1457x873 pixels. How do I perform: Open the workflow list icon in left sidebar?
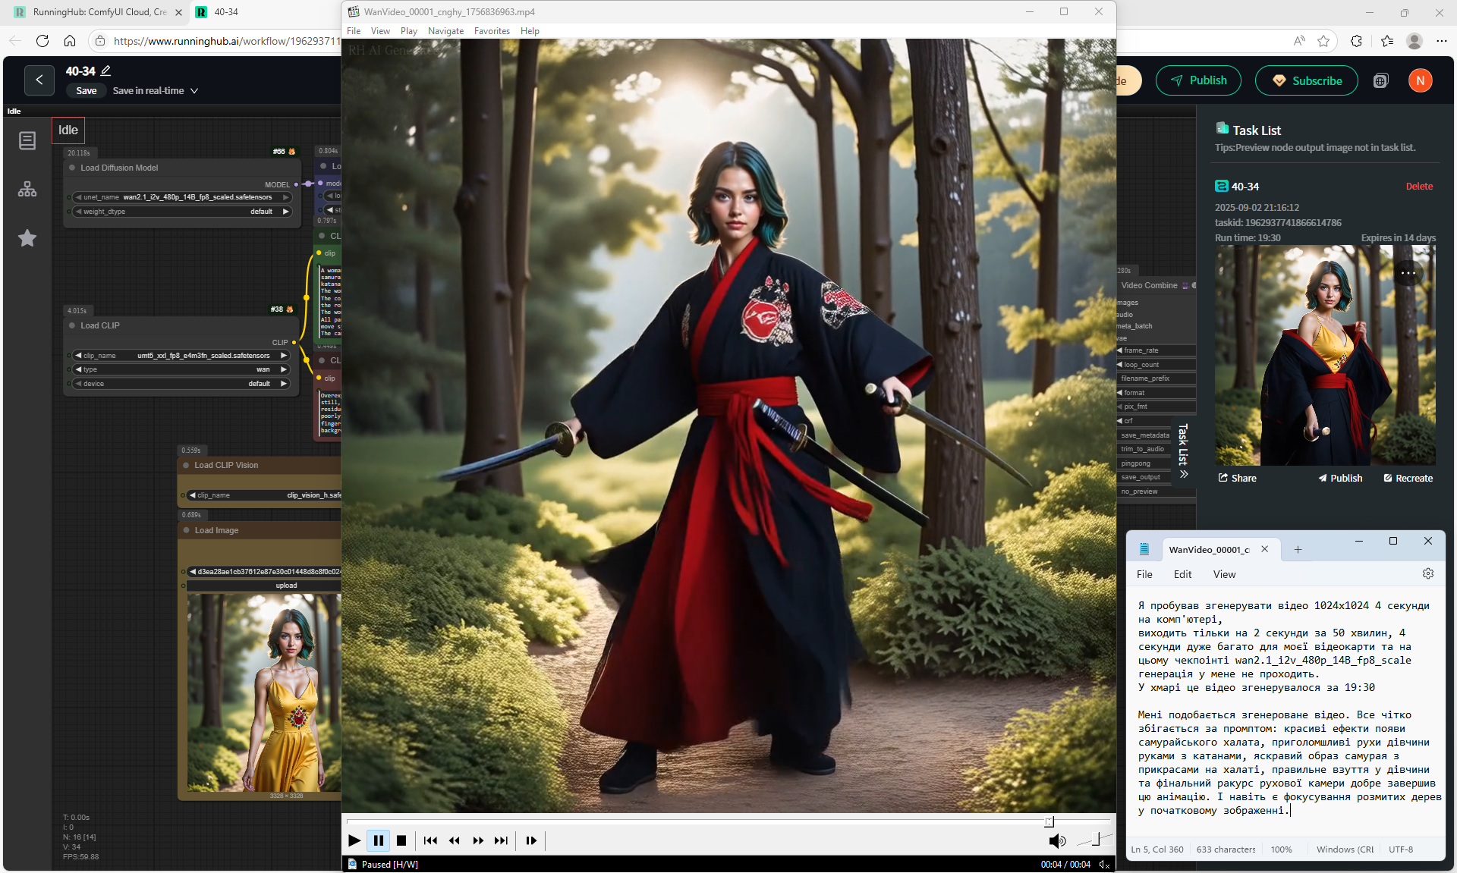point(27,140)
